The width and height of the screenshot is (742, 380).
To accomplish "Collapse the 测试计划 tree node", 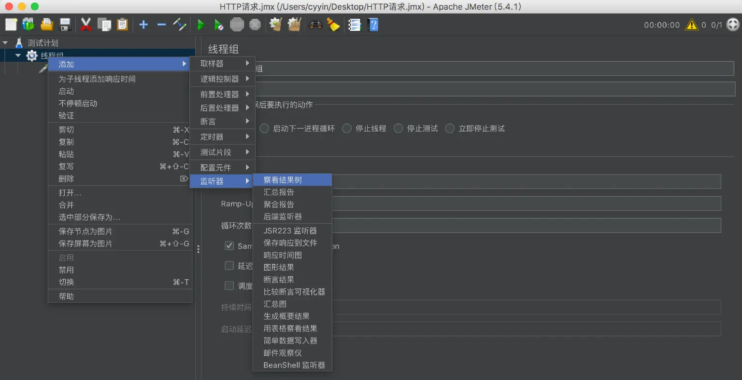I will pyautogui.click(x=5, y=42).
